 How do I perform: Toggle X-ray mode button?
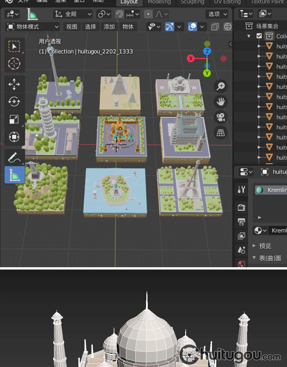[215, 27]
